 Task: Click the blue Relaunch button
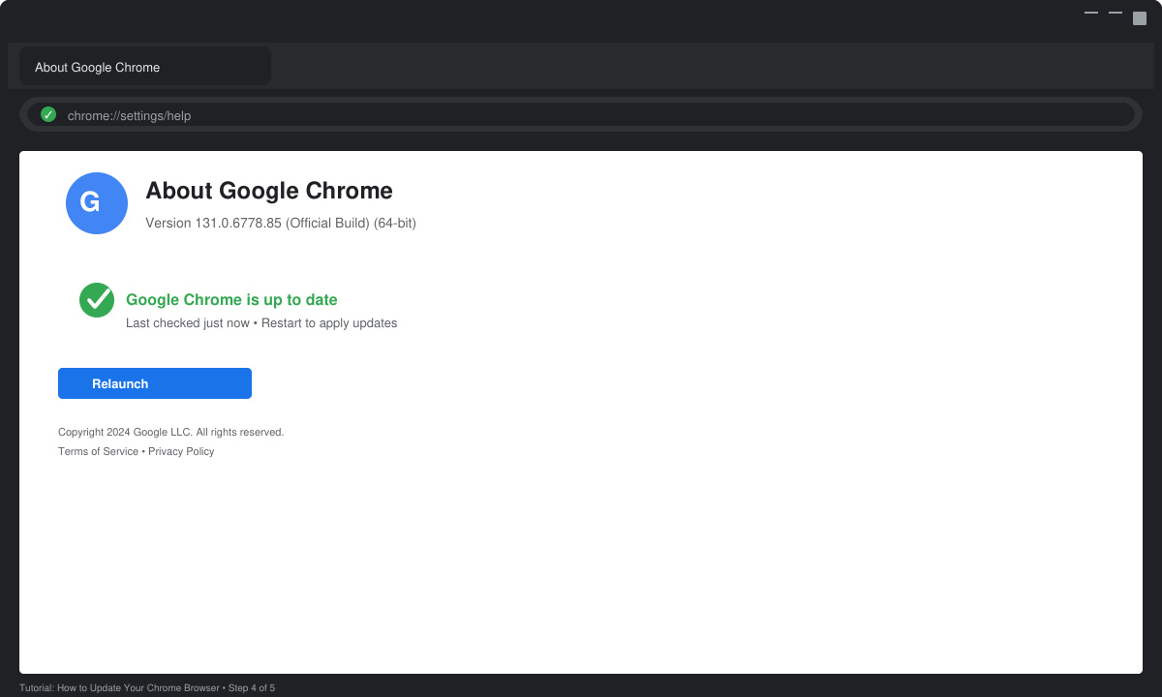pyautogui.click(x=155, y=383)
